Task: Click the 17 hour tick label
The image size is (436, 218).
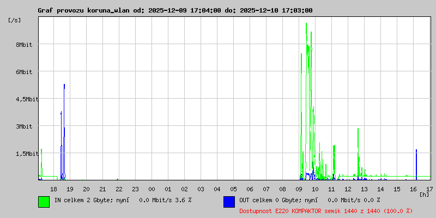Action: (429, 189)
